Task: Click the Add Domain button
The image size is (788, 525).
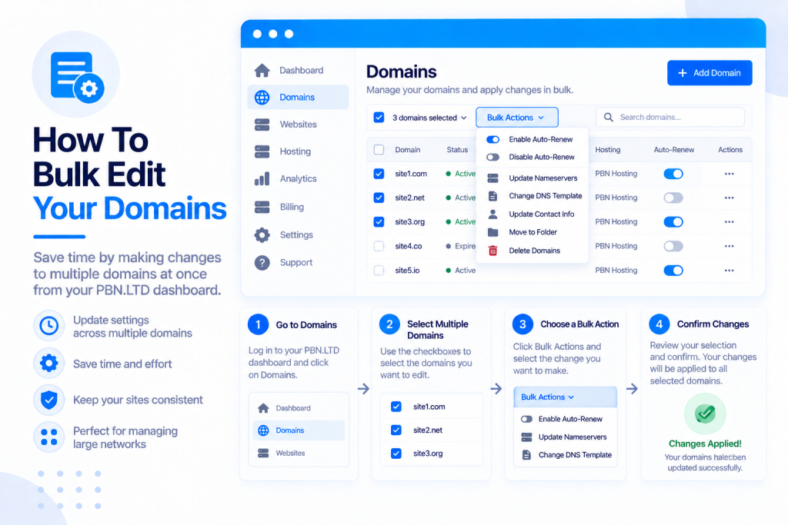Action: click(x=710, y=73)
